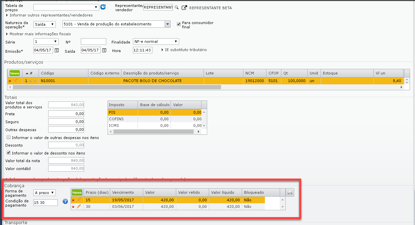Open the Finalidade NF-e normal dropdown
Image resolution: width=415 pixels, height=225 pixels.
pos(156,42)
